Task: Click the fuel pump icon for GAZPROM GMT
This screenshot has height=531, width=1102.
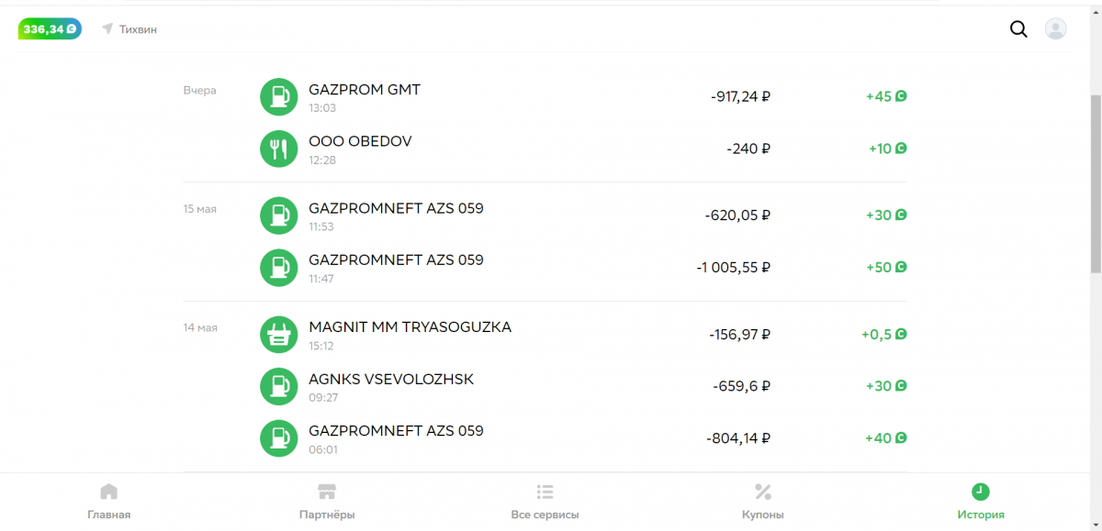Action: [x=278, y=96]
